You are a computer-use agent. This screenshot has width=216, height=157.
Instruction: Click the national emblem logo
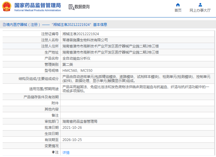(x=7, y=7)
